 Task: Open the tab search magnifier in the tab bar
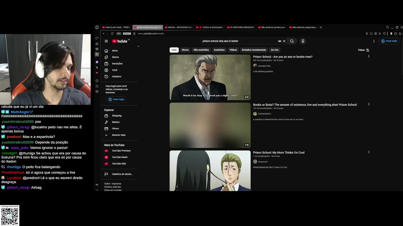pos(388,27)
